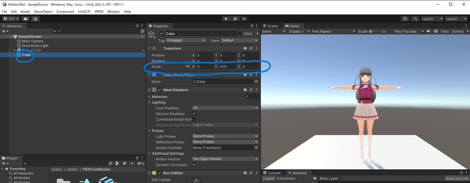The height and width of the screenshot is (183, 470).
Task: Click the Hierarchy add (+) button
Action: tap(4, 31)
